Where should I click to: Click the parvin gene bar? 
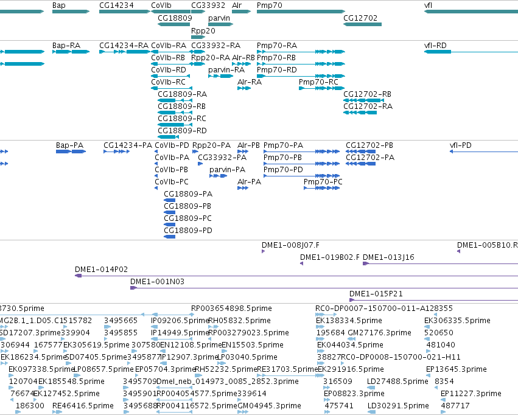pos(221,24)
